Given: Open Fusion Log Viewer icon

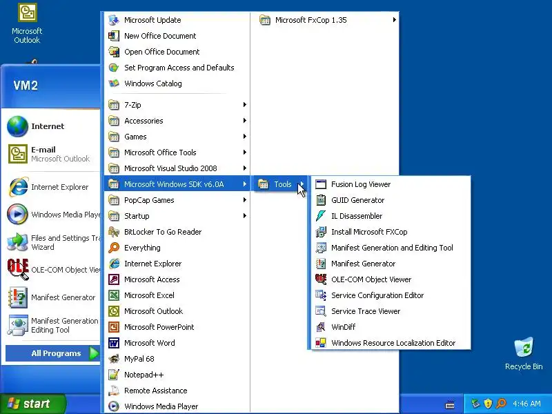Looking at the screenshot, I should (321, 184).
